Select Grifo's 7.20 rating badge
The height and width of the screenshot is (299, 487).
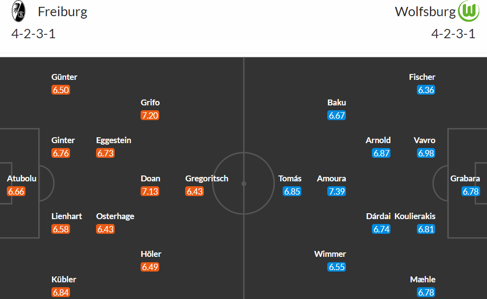[150, 115]
